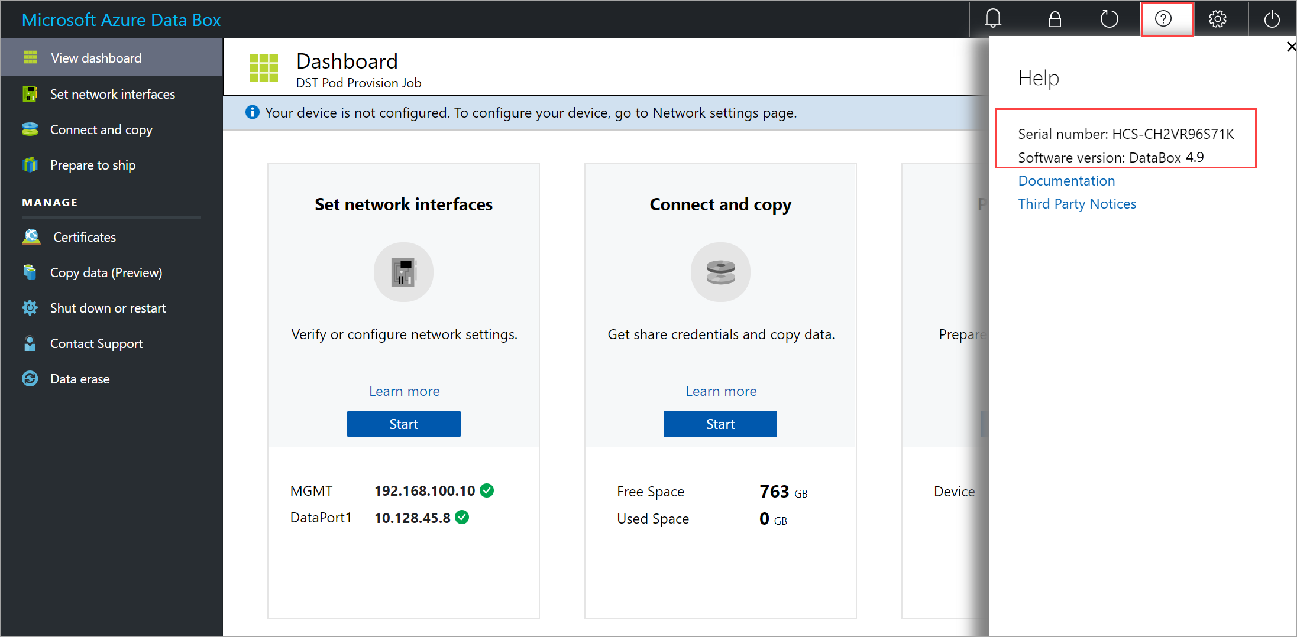The height and width of the screenshot is (637, 1297).
Task: Click the Connect and copy disk icon
Action: click(x=720, y=272)
